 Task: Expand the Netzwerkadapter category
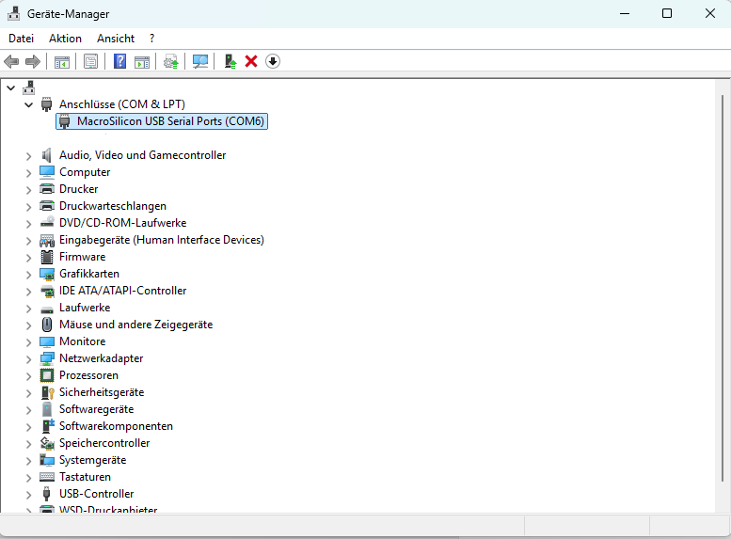click(28, 358)
